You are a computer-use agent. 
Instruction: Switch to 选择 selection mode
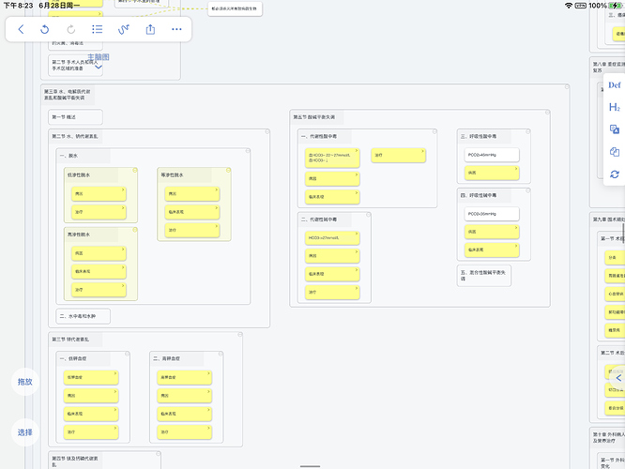tap(24, 432)
